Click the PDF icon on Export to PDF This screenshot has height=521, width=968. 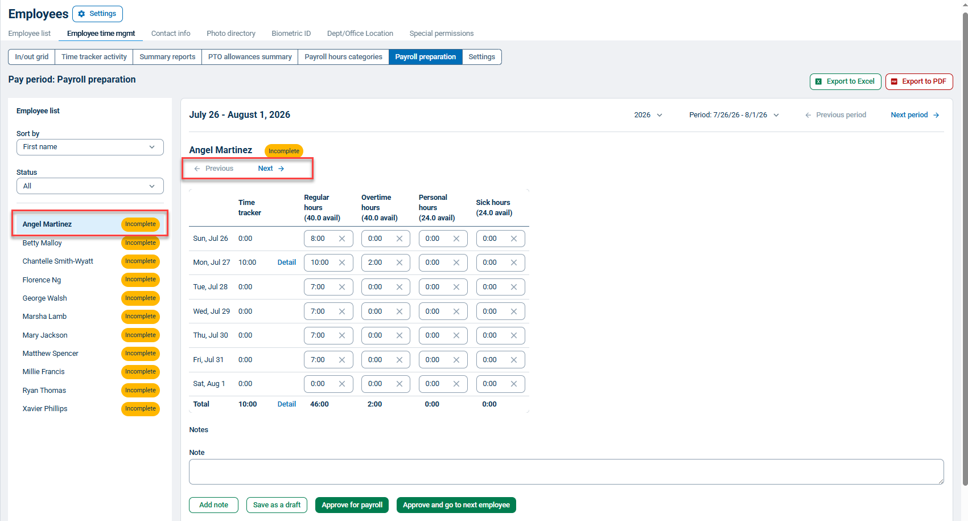click(894, 81)
